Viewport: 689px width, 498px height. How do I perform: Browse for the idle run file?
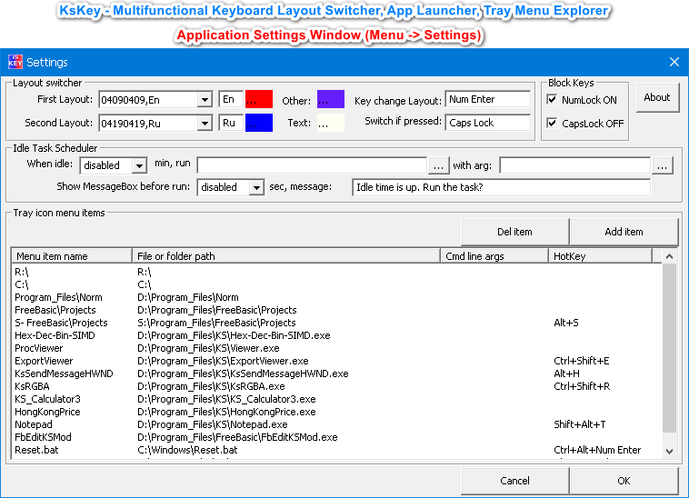(x=438, y=165)
